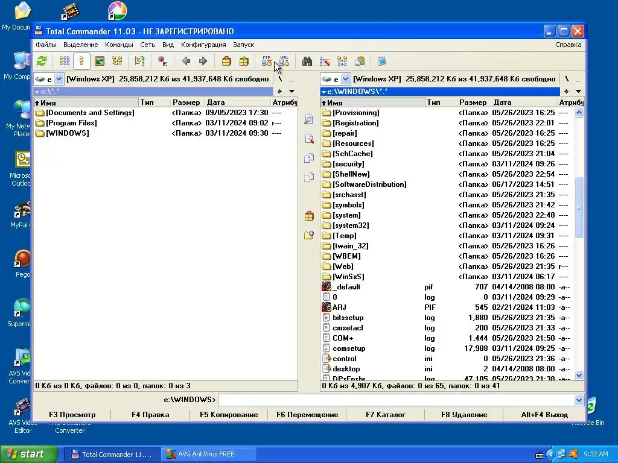The height and width of the screenshot is (463, 618).
Task: Toggle the full details view button
Action: (x=81, y=61)
